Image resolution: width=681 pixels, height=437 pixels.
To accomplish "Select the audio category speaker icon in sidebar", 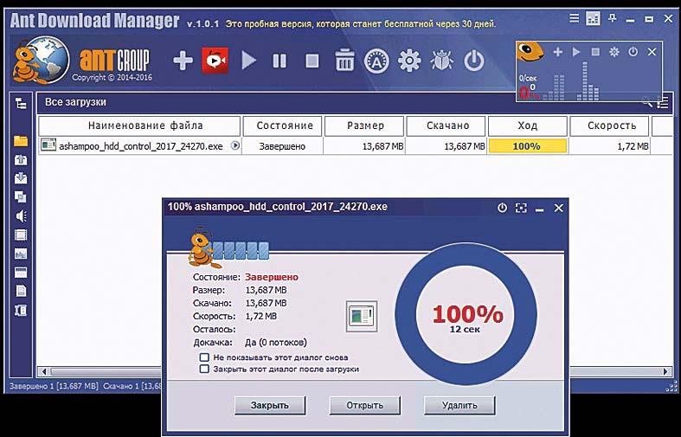I will 21,215.
